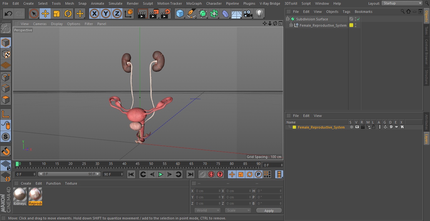Select the Live Selection tool
This screenshot has width=430, height=221.
pyautogui.click(x=34, y=13)
